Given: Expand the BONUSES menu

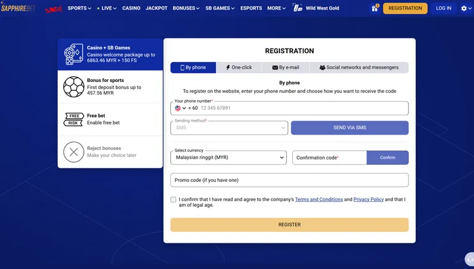Looking at the screenshot, I should coord(186,8).
